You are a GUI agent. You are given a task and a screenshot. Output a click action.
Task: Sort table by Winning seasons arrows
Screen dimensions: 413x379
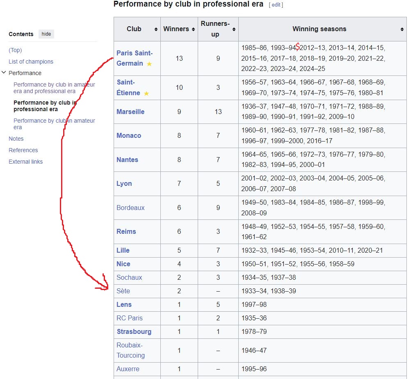coord(402,29)
